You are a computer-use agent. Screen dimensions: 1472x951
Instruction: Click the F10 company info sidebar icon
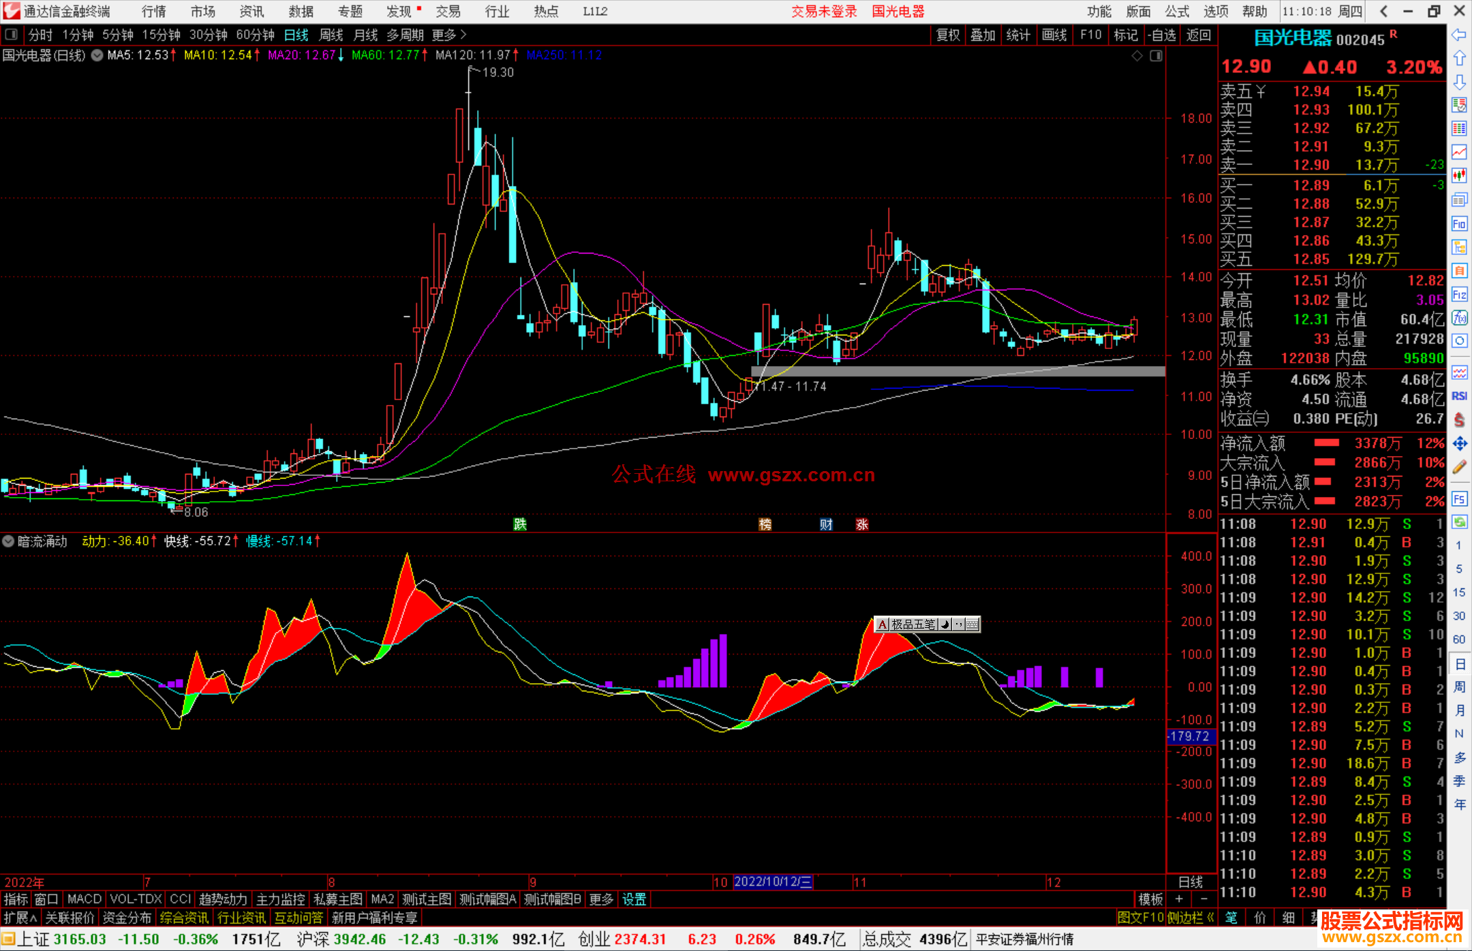click(x=1459, y=224)
